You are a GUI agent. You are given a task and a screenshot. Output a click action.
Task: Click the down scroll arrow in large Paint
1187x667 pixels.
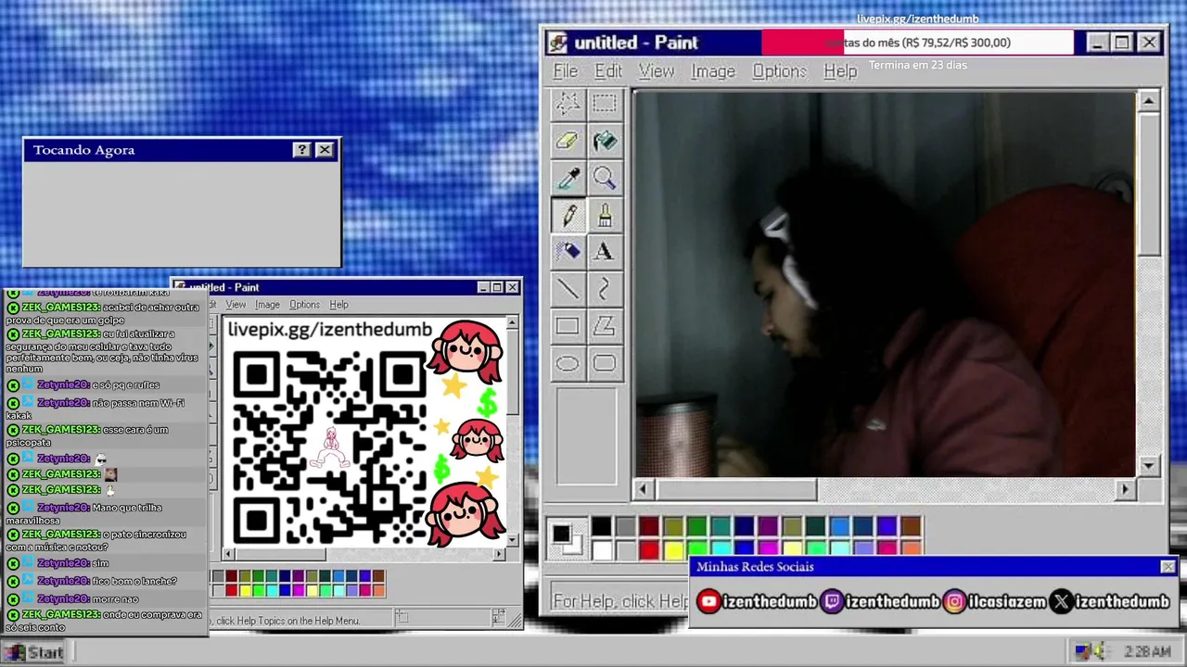pyautogui.click(x=1149, y=466)
